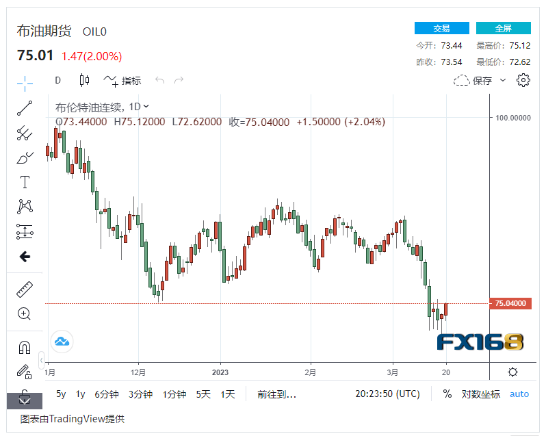Screen dimensions: 546x436
Task: Undo the last chart action
Action: coord(160,81)
